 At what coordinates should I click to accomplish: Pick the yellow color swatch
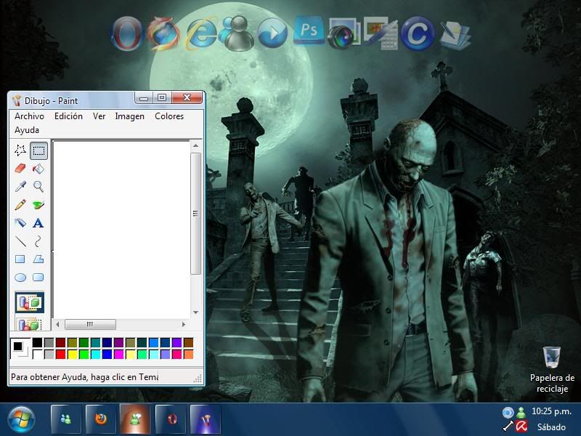point(72,355)
